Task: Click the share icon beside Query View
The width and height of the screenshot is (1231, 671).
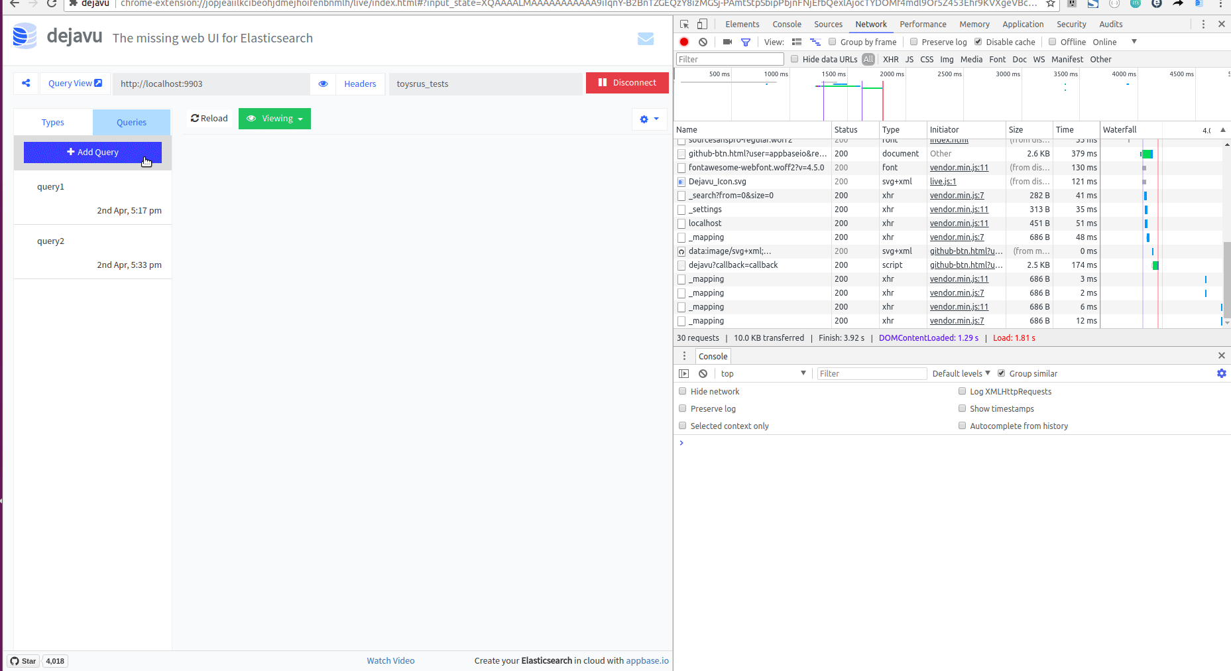Action: (x=26, y=83)
